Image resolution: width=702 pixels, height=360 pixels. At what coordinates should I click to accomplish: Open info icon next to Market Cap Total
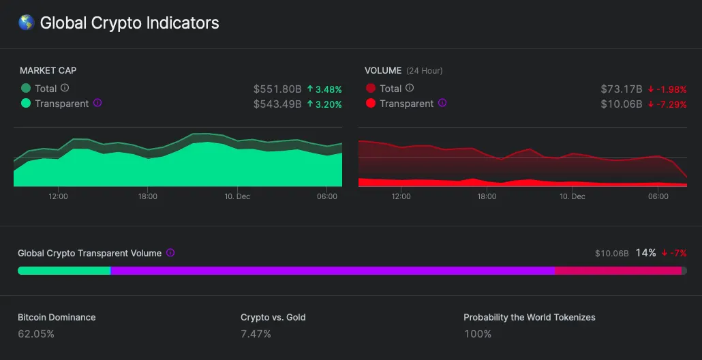tap(65, 88)
